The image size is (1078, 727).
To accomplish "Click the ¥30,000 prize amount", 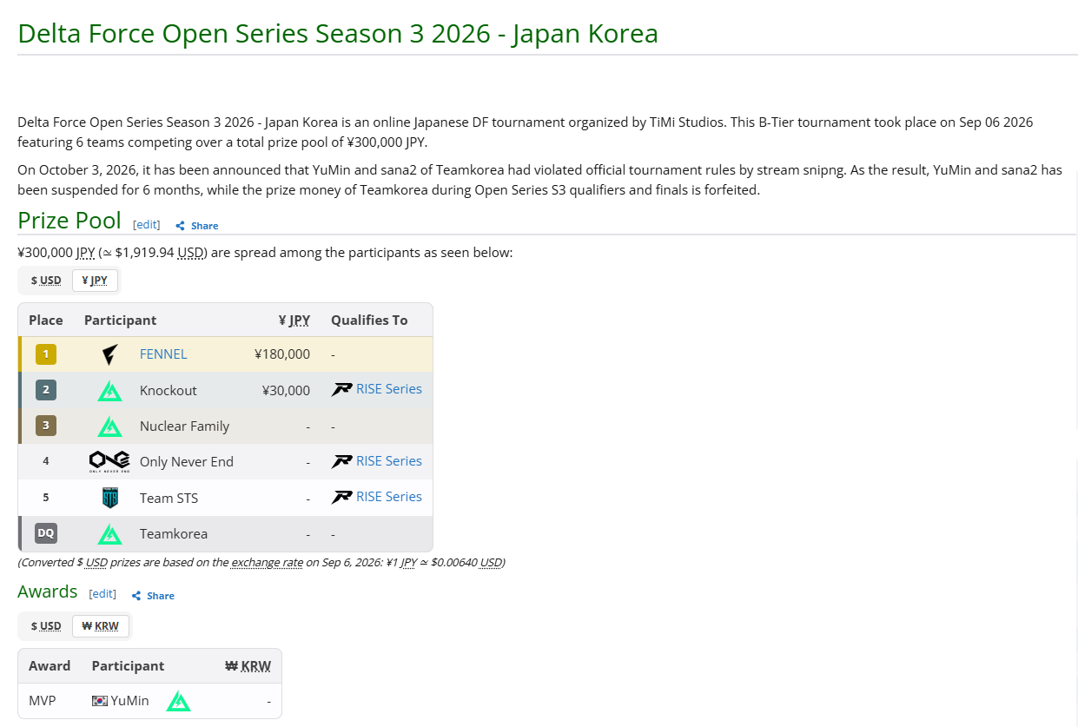I will click(286, 391).
